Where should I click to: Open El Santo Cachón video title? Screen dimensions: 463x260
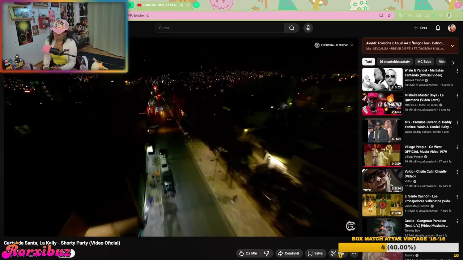[x=428, y=199]
